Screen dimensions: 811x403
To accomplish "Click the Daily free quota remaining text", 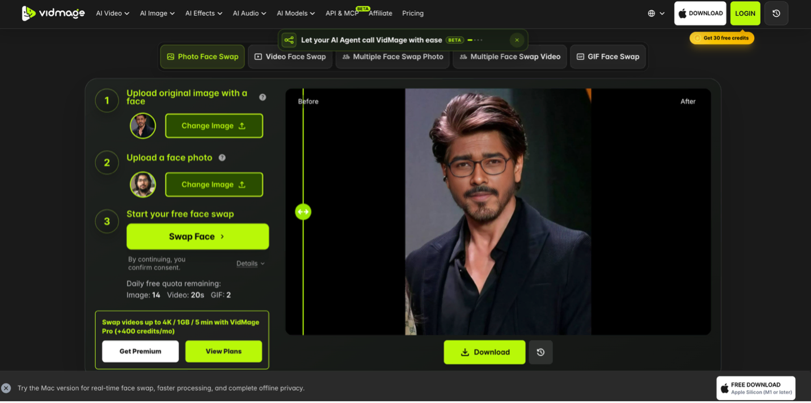I will [174, 283].
